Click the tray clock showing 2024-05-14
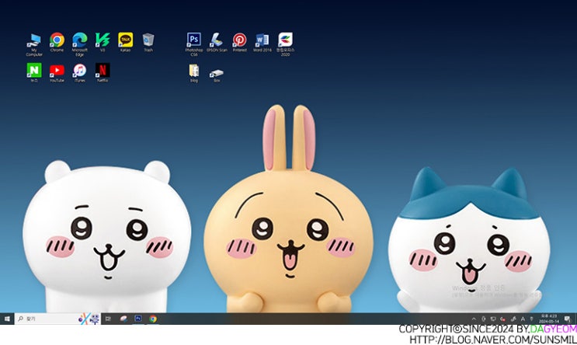Viewport: 577px width, 345px height. point(549,319)
